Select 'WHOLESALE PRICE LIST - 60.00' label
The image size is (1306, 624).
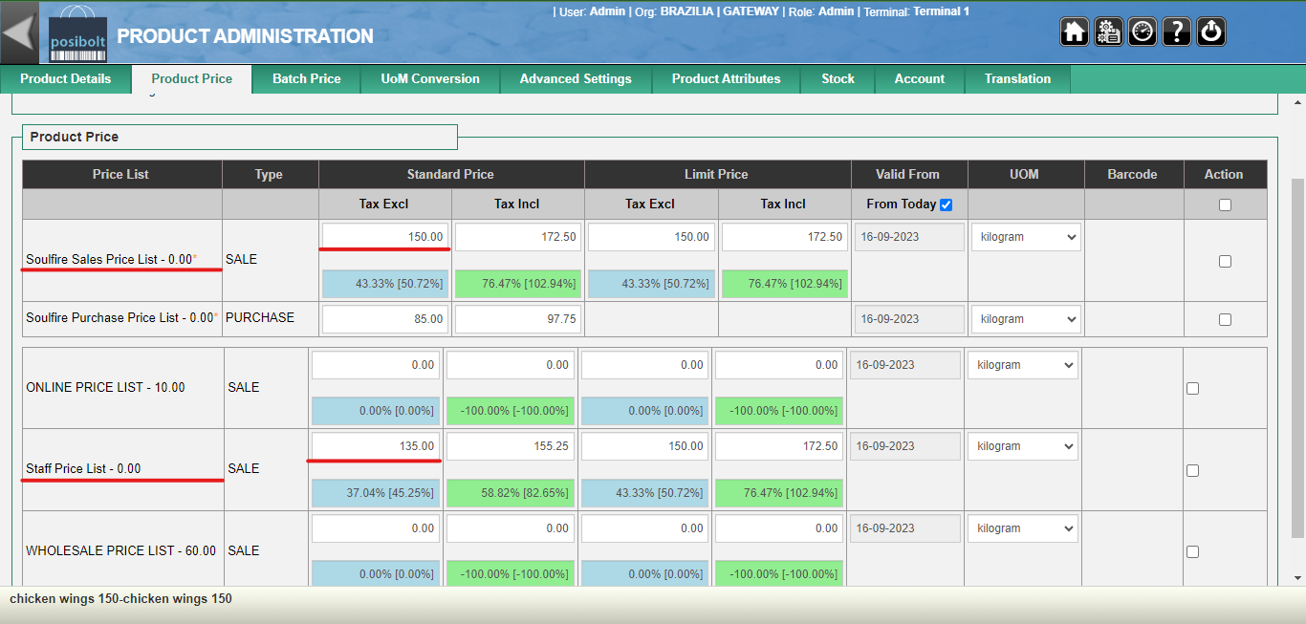pyautogui.click(x=120, y=551)
